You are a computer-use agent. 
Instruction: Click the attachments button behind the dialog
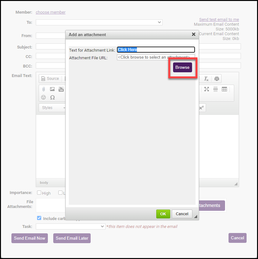pos(212,205)
